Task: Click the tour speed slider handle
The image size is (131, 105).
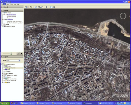Action: point(11,53)
